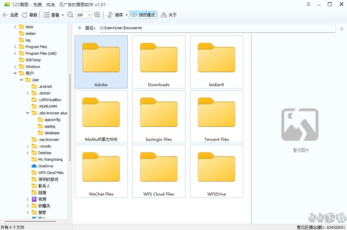This screenshot has height=230, width=347.
Task: Collapse the 用户 tree node
Action: coord(15,73)
